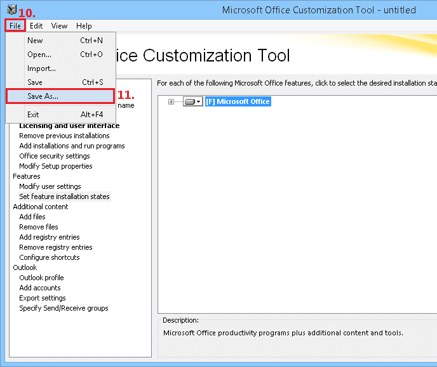The image size is (437, 367).
Task: Open the Outlook profile section
Action: (x=41, y=278)
